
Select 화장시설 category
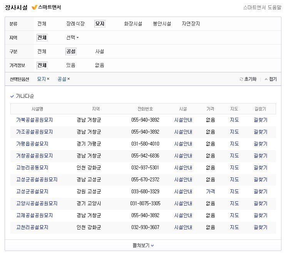133,24
